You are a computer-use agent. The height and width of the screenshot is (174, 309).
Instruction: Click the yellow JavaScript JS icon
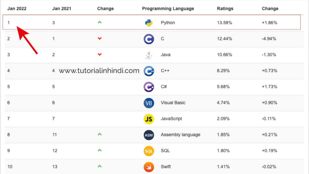click(149, 119)
